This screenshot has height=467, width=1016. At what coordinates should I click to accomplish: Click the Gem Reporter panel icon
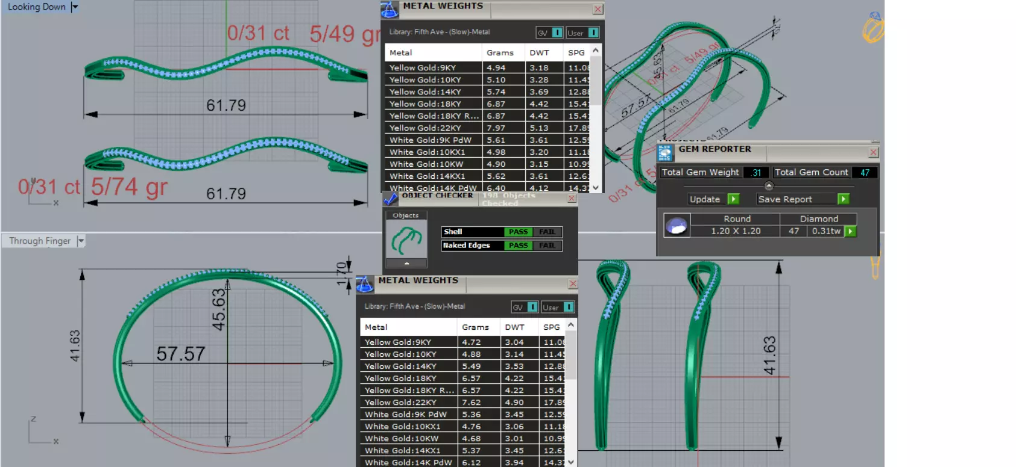665,153
